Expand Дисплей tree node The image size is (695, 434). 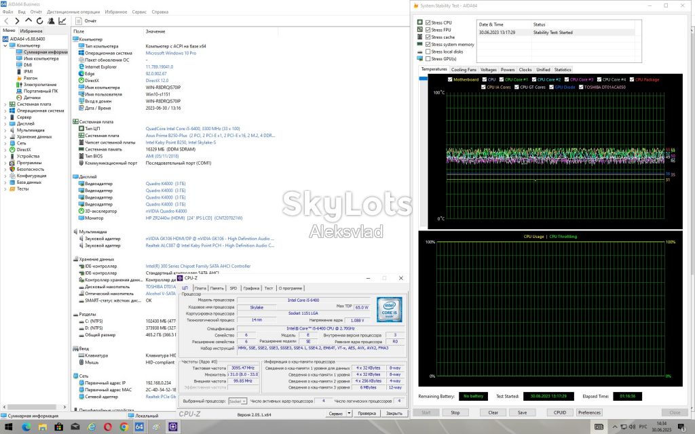point(5,123)
